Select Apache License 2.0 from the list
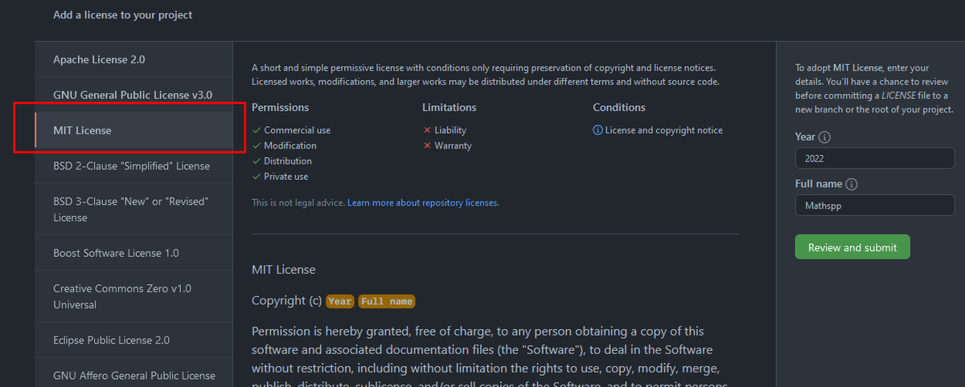Screen dimensions: 965x387 (133, 59)
